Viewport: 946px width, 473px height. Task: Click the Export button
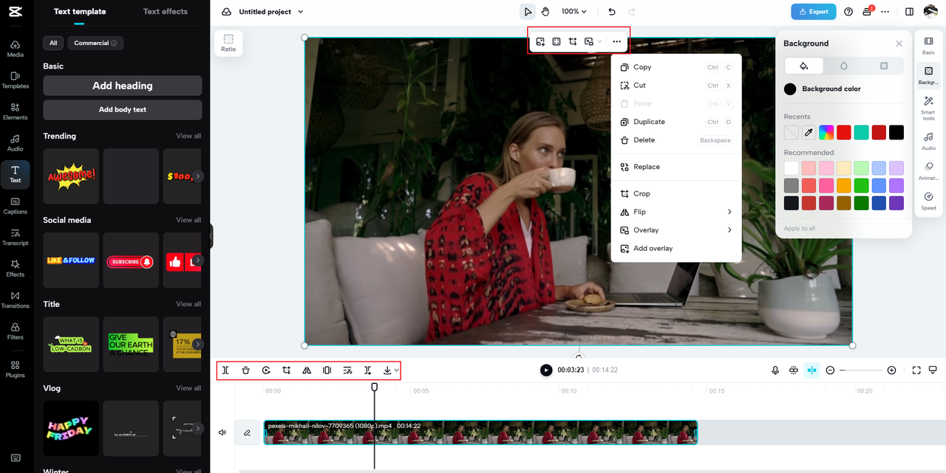click(813, 12)
